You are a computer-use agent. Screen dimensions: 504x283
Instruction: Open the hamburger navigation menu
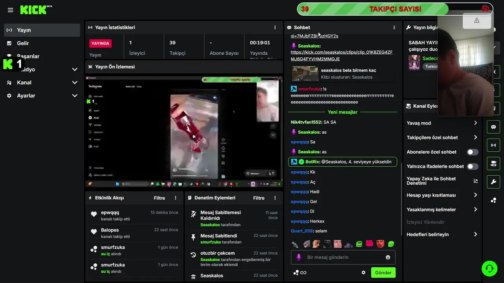10,10
